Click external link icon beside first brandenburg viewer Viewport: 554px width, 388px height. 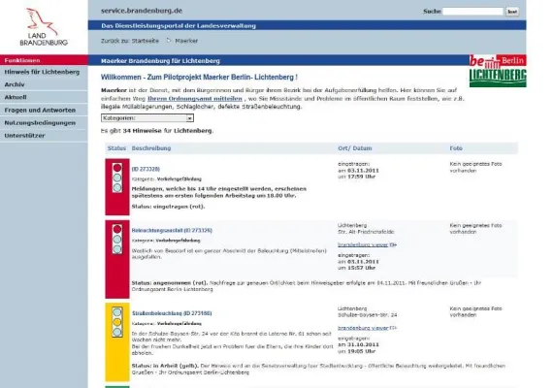point(393,244)
